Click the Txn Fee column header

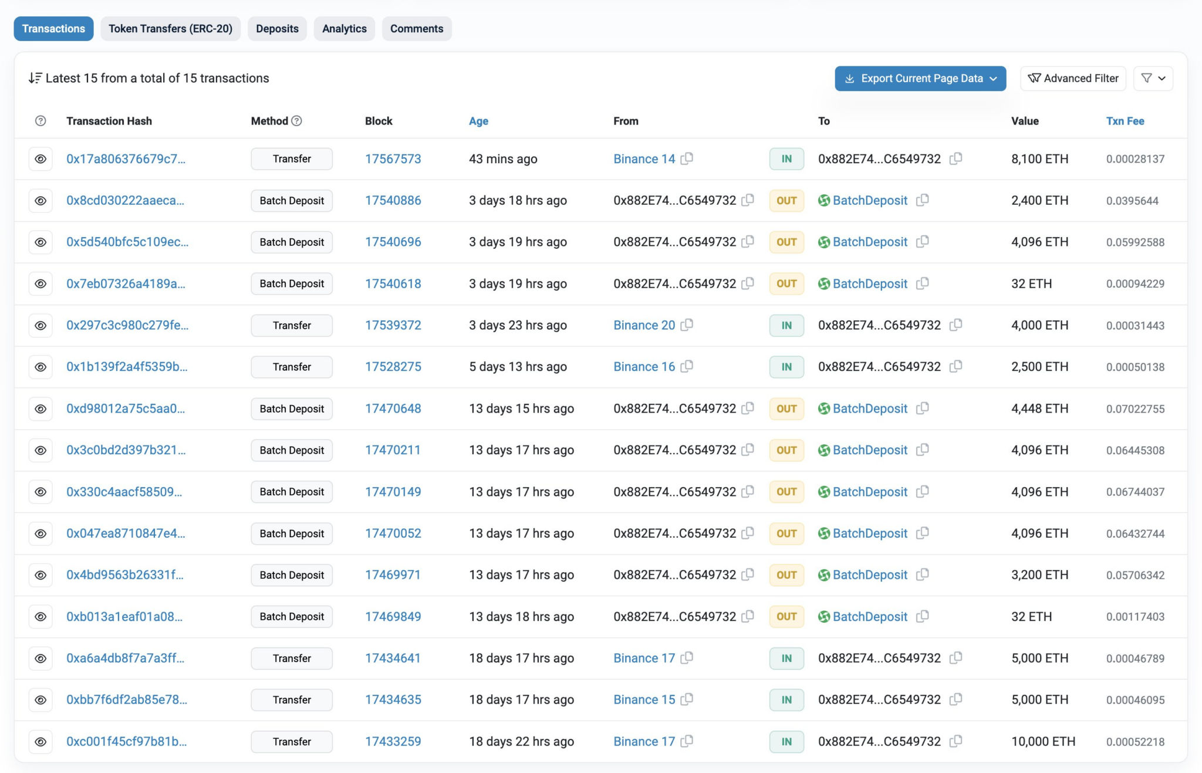coord(1125,121)
